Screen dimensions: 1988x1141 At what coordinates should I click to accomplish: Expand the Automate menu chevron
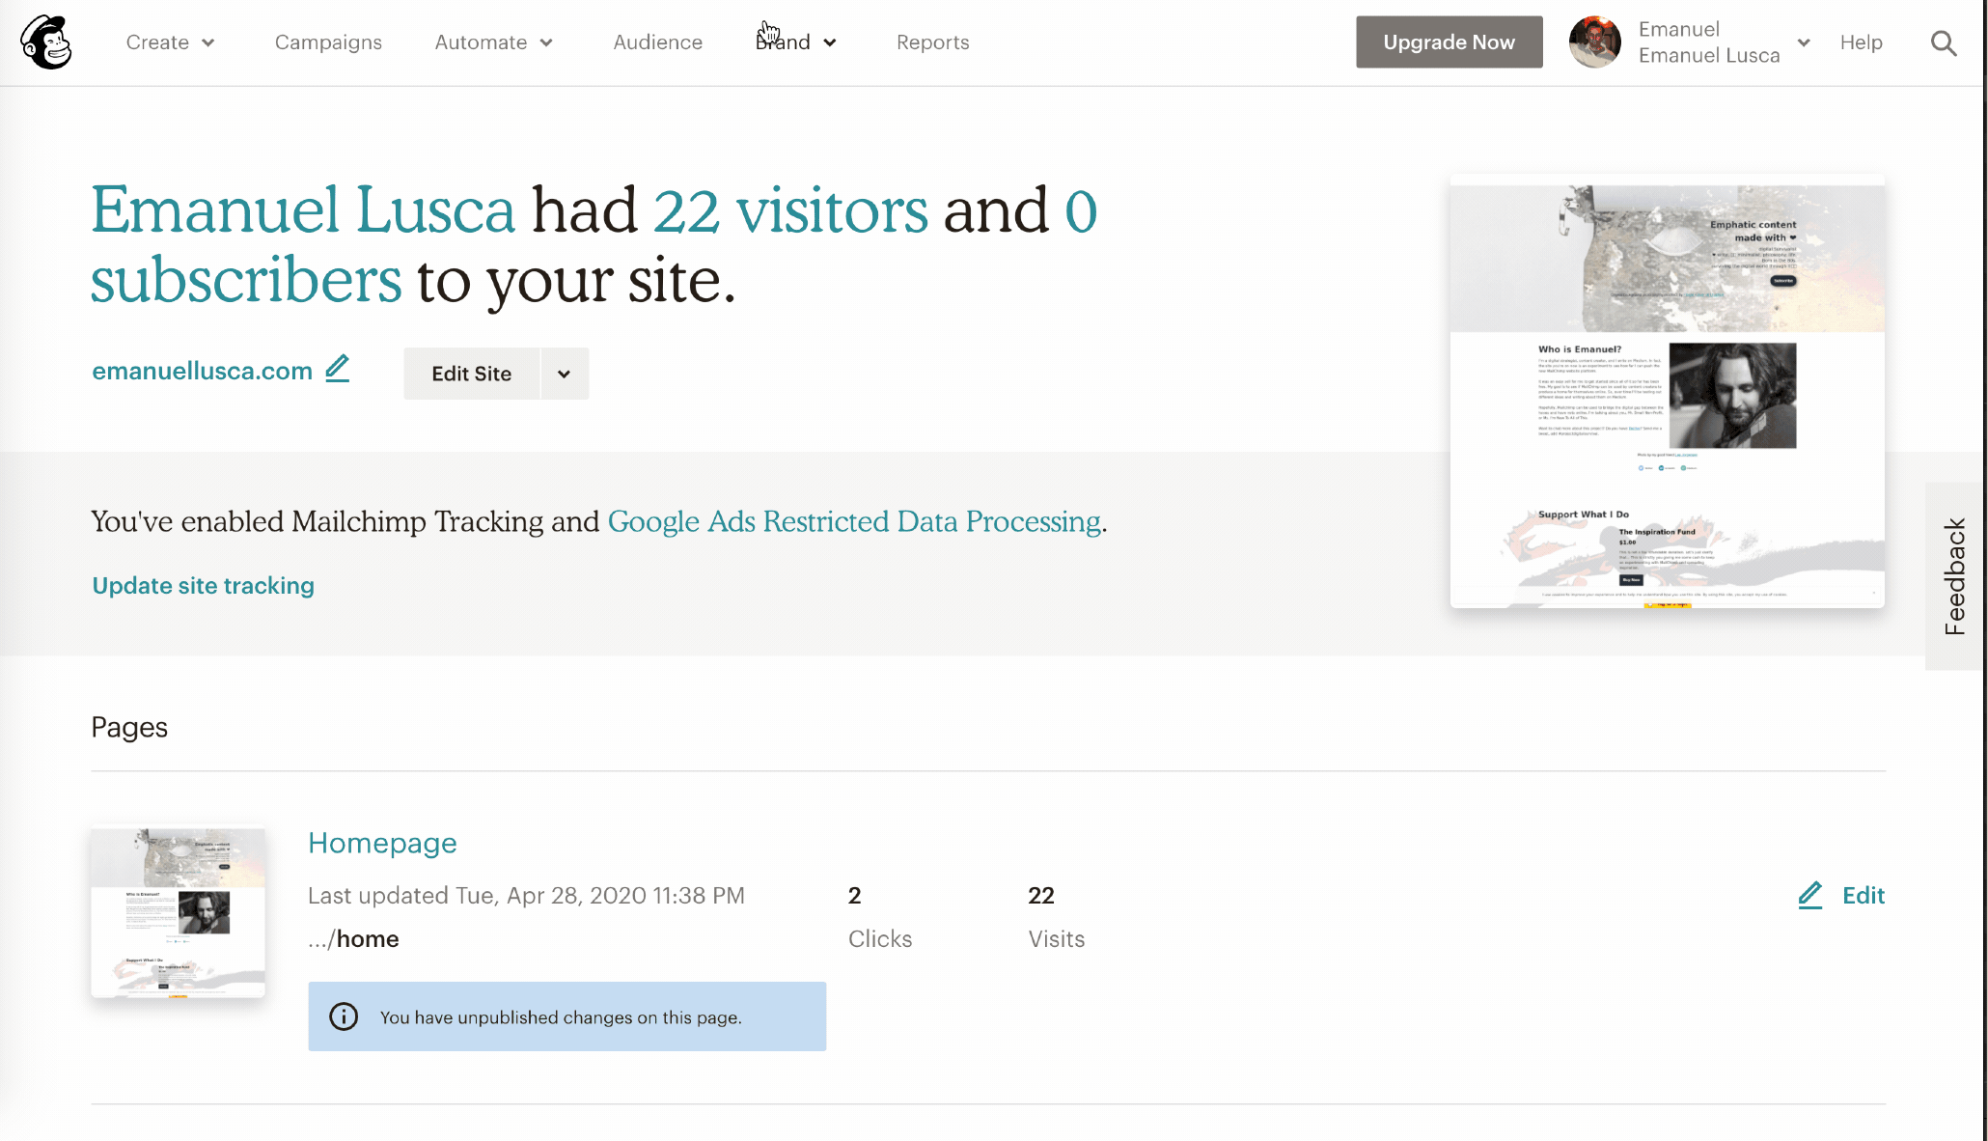[546, 42]
